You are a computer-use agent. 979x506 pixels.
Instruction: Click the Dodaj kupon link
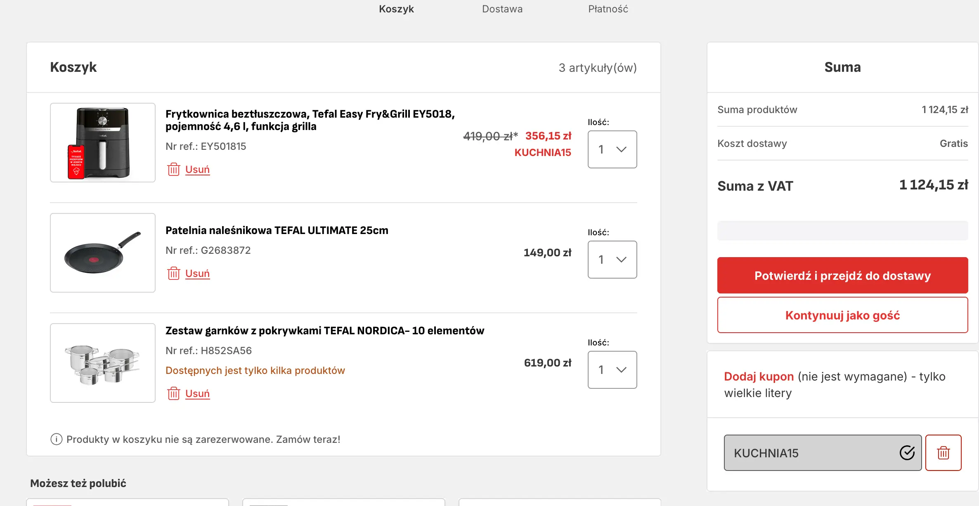[x=759, y=376]
